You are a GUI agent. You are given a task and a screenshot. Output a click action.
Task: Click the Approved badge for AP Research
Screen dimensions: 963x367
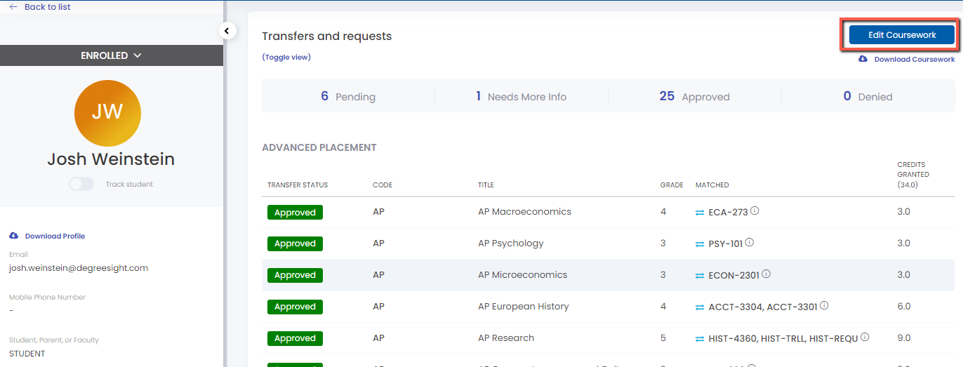(295, 338)
